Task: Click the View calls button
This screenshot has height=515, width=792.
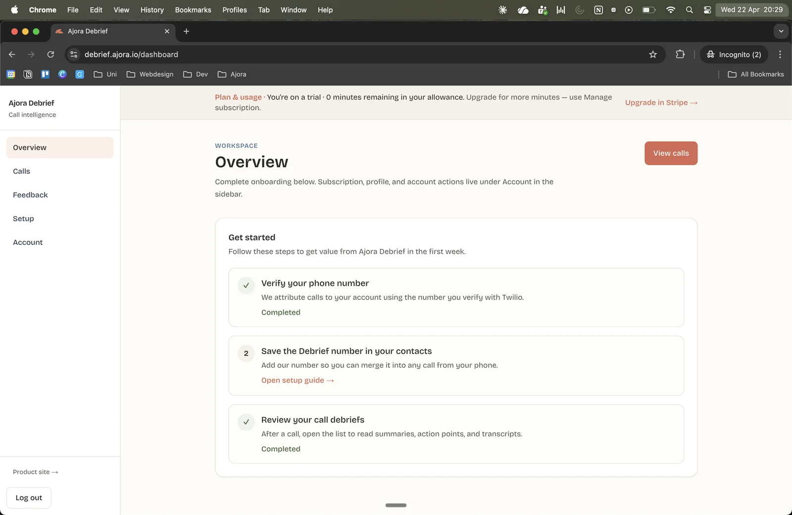Action: click(x=671, y=153)
